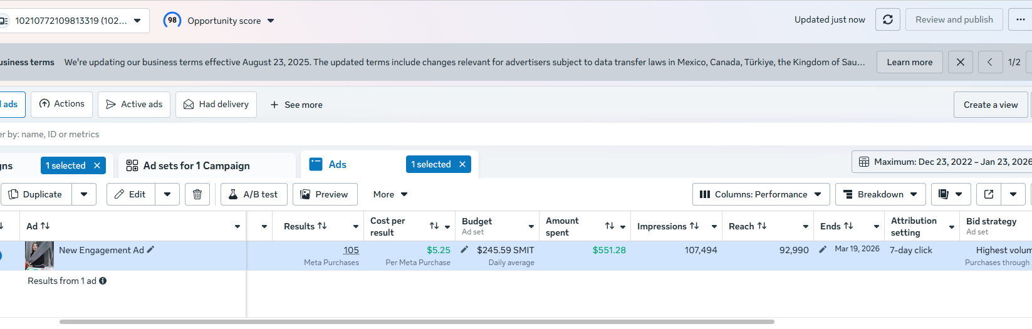Delete selected ad with trash icon
Screen dimensions: 1032x329
(197, 194)
